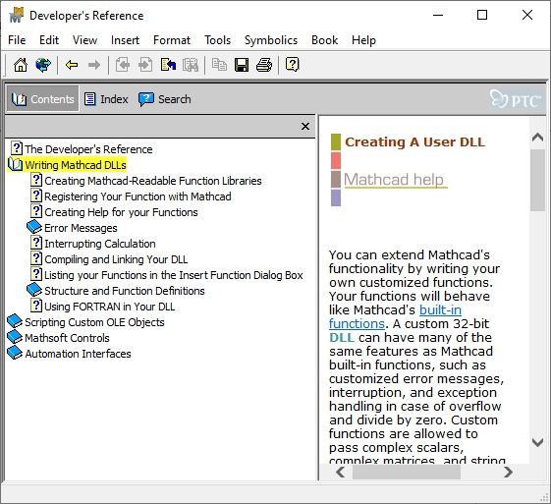The height and width of the screenshot is (504, 551).
Task: Click the page icon beside Using FORTRAN in Your DLL
Action: 35,306
